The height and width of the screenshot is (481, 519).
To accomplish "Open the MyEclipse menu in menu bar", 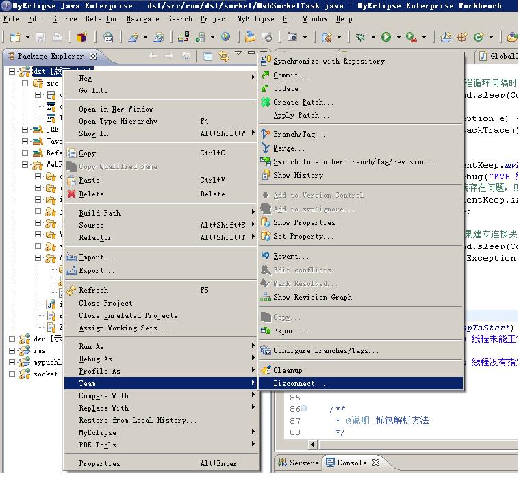I will click(x=255, y=19).
